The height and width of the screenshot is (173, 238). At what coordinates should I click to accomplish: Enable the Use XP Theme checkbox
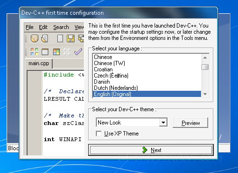tap(99, 134)
